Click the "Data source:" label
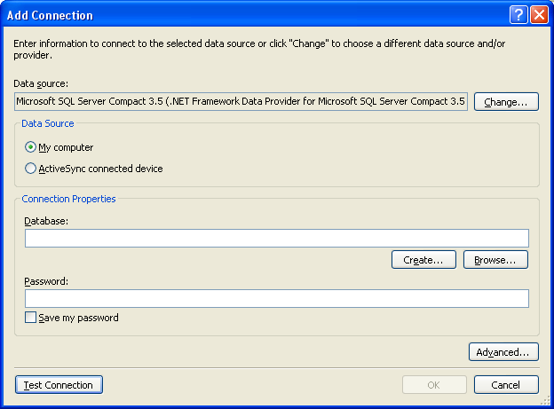The width and height of the screenshot is (554, 409). 41,83
